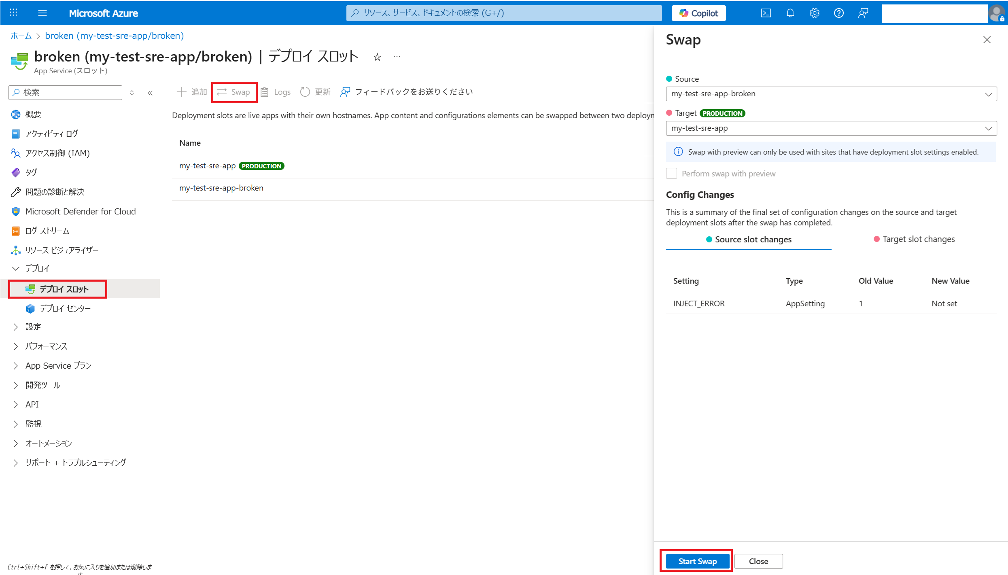Open アクティビティ ログ
This screenshot has width=1008, height=575.
(x=51, y=134)
